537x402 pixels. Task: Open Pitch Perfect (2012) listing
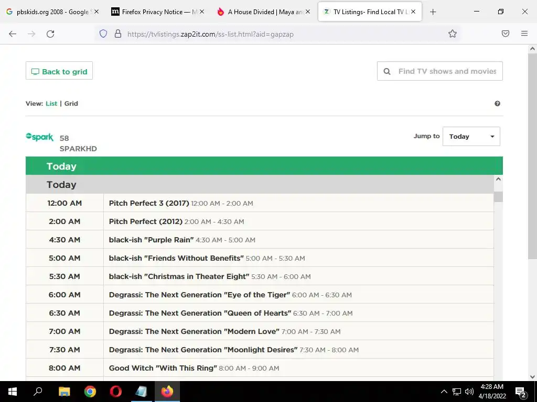[146, 221]
